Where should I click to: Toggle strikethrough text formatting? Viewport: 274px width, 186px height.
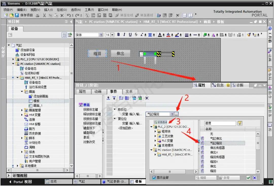[136, 35]
